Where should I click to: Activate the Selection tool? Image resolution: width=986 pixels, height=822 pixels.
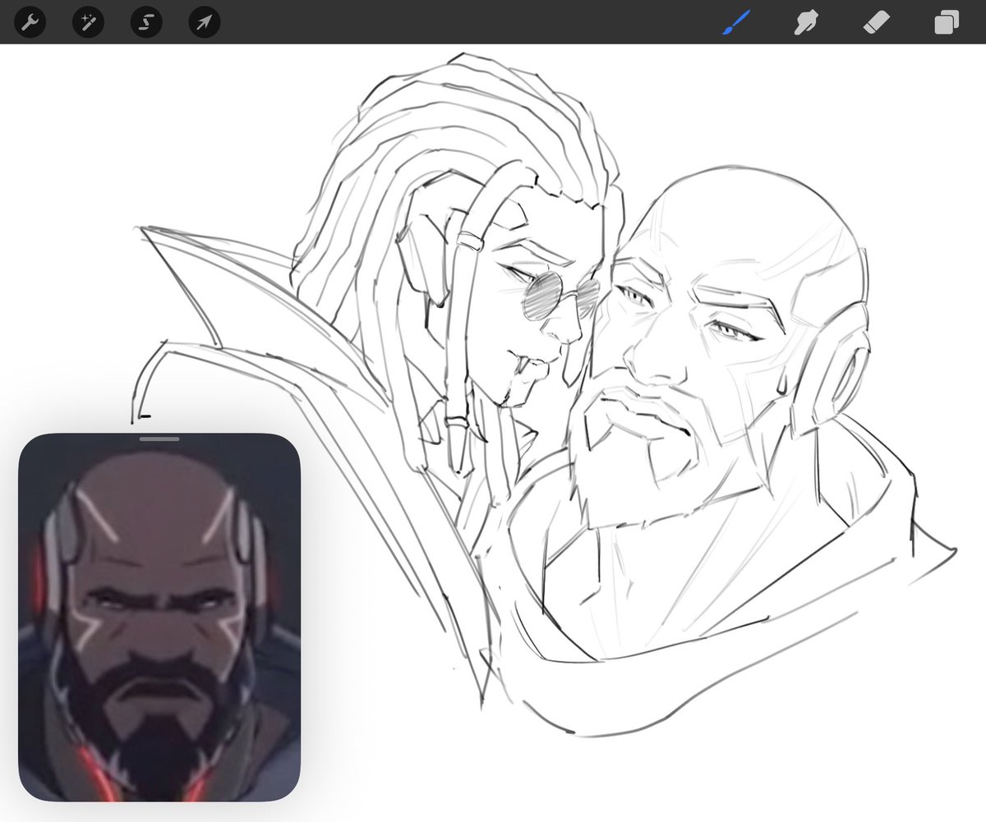click(145, 22)
